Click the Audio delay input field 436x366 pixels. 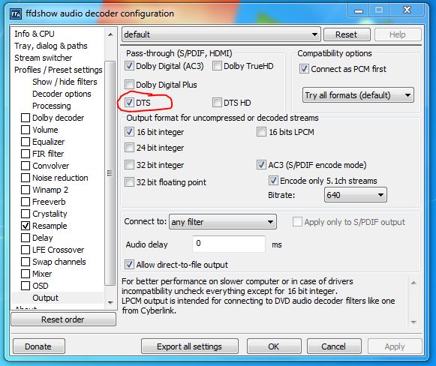point(229,244)
